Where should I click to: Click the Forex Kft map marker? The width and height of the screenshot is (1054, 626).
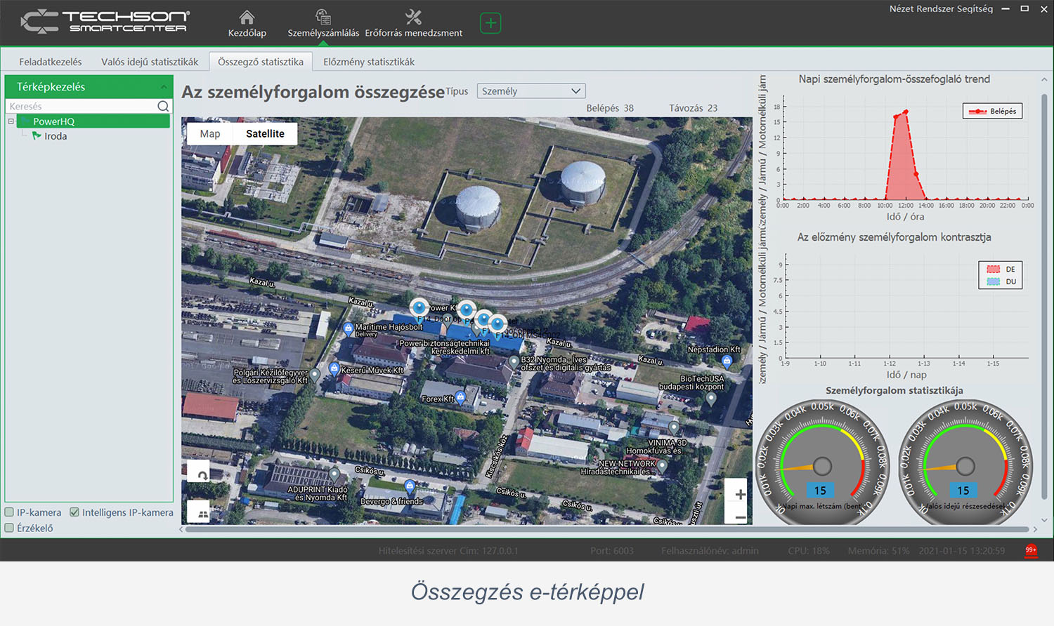tap(460, 397)
